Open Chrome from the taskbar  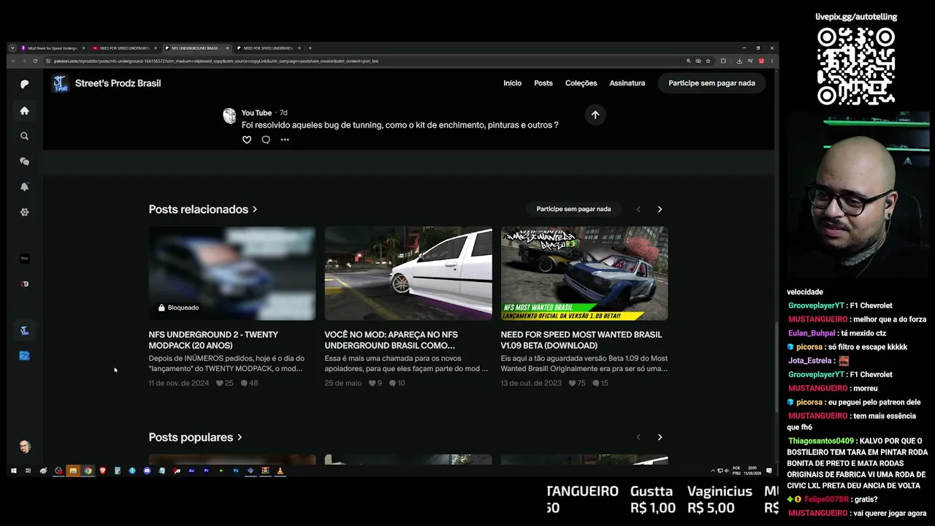(x=88, y=471)
